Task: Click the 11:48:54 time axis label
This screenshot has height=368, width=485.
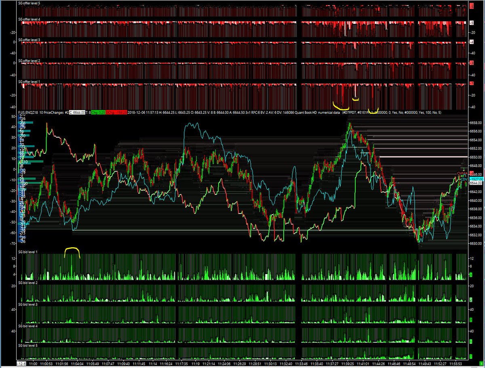Action: coord(409,364)
